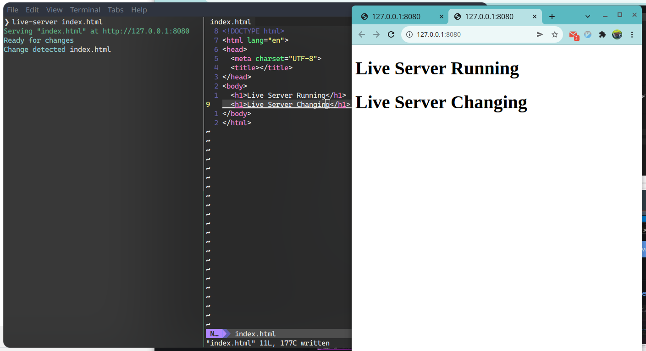Reload the current page in Chrome
The width and height of the screenshot is (646, 351).
tap(391, 34)
